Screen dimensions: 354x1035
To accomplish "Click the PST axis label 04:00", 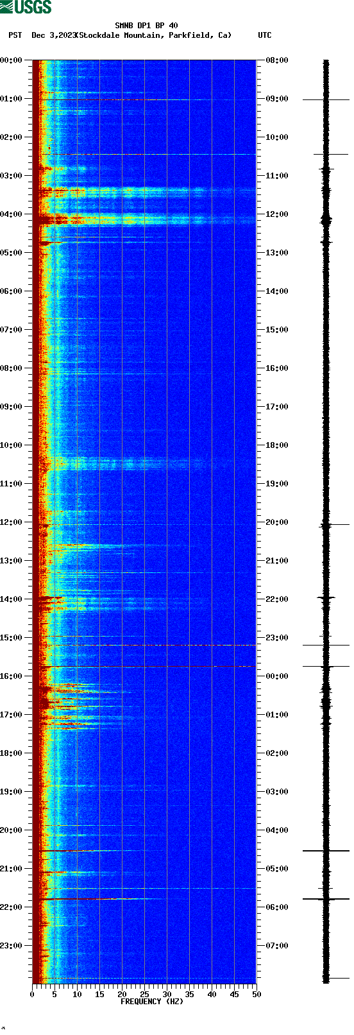I will (12, 214).
